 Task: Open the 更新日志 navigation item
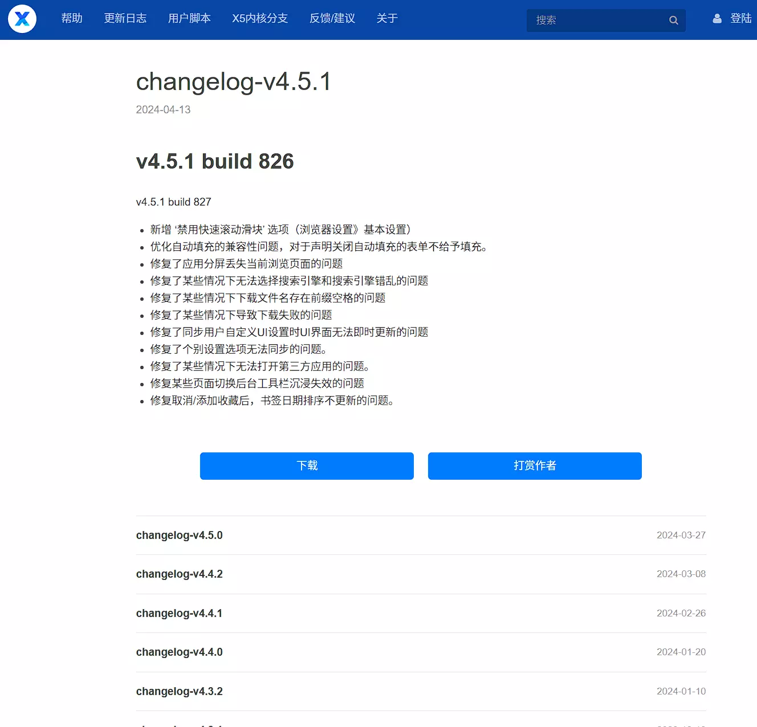pyautogui.click(x=125, y=18)
